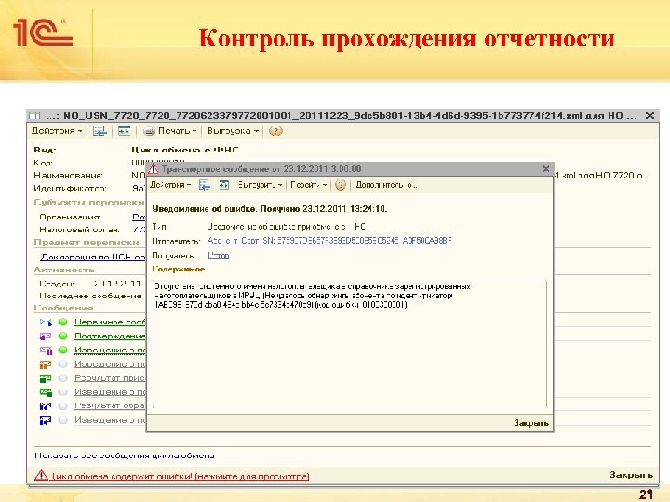Image resolution: width=670 pixels, height=502 pixels.
Task: Open the Организация link value
Action: coord(139,217)
